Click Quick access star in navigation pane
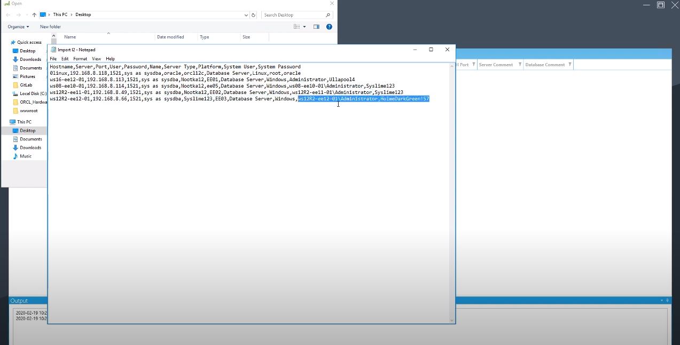Viewport: 680px width, 345px height. pyautogui.click(x=13, y=42)
